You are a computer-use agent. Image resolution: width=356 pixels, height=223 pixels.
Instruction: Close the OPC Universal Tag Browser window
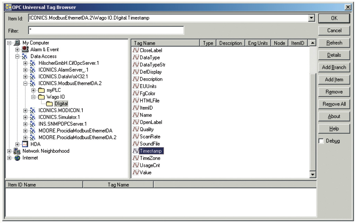click(348, 7)
